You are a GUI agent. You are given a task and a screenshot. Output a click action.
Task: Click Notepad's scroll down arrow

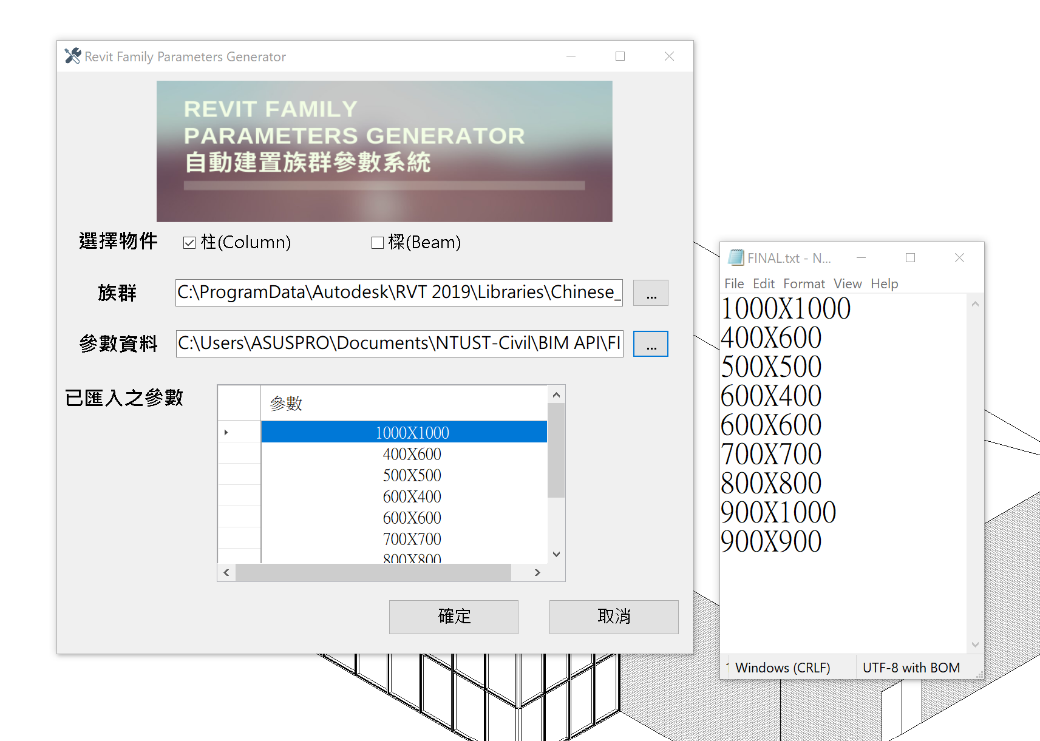pos(975,645)
